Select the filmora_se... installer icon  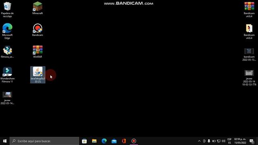click(x=7, y=52)
